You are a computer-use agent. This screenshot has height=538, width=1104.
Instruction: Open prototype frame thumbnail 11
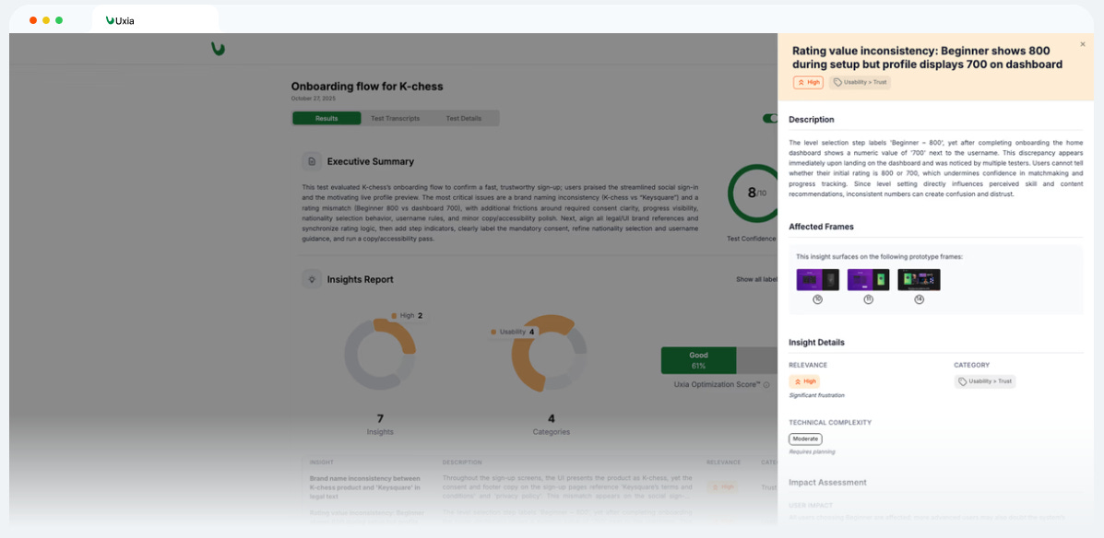[868, 279]
